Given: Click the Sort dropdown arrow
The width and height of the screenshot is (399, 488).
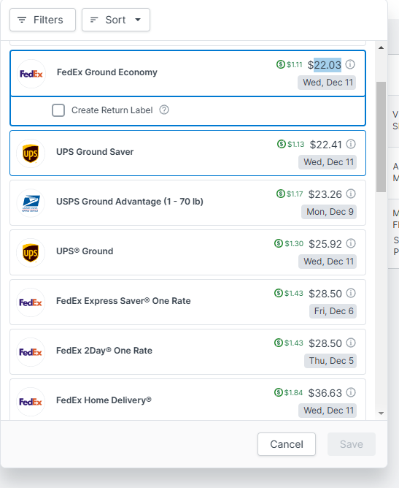Looking at the screenshot, I should click(x=138, y=20).
